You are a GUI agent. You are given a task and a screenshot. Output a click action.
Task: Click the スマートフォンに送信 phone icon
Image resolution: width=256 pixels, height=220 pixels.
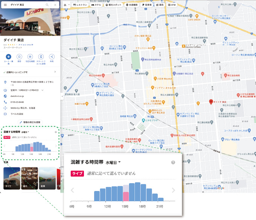coord(41,57)
